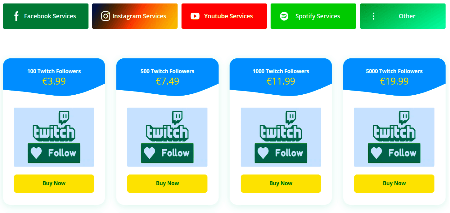Click the YouTube play icon
This screenshot has width=450, height=213.
point(195,16)
